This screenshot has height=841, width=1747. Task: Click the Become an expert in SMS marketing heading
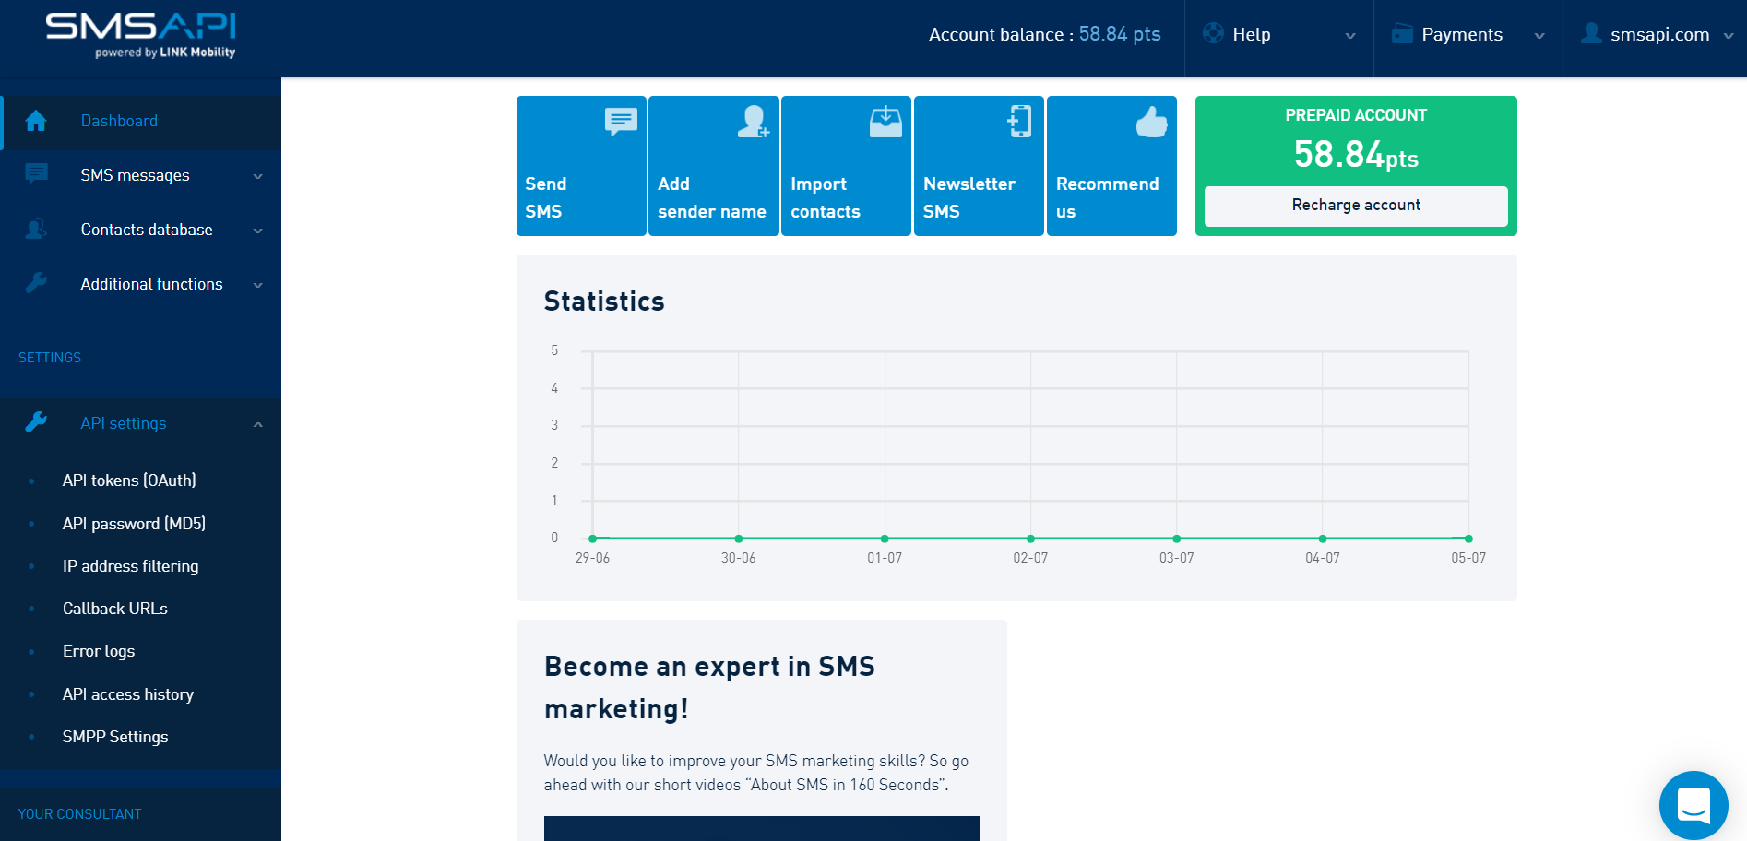(x=709, y=687)
